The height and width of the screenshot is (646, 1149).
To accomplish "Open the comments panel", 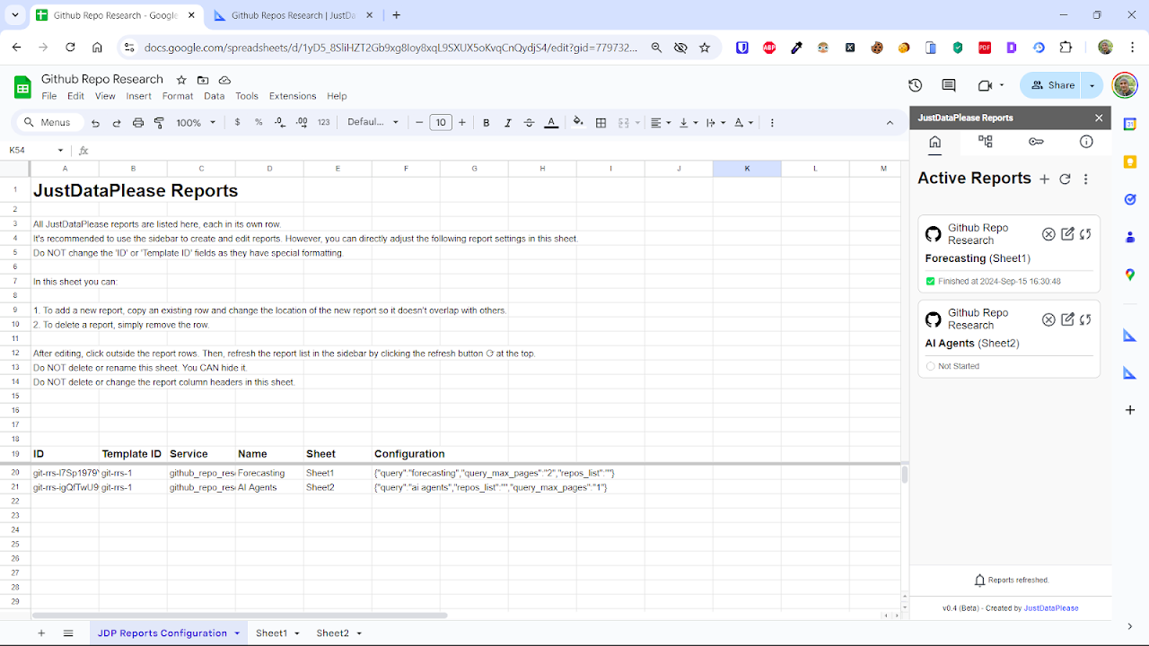I will point(949,85).
